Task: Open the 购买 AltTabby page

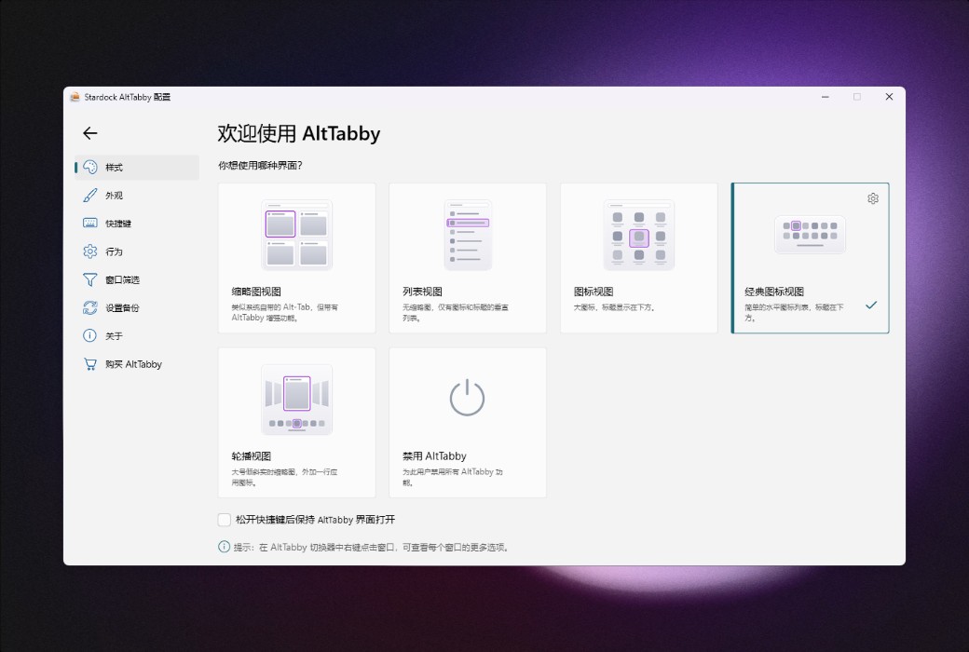Action: tap(137, 364)
